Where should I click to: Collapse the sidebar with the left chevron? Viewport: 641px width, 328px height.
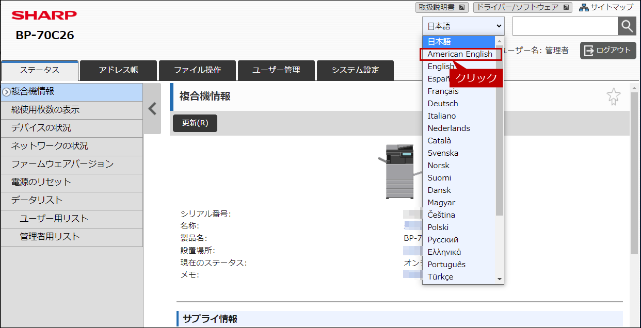152,108
